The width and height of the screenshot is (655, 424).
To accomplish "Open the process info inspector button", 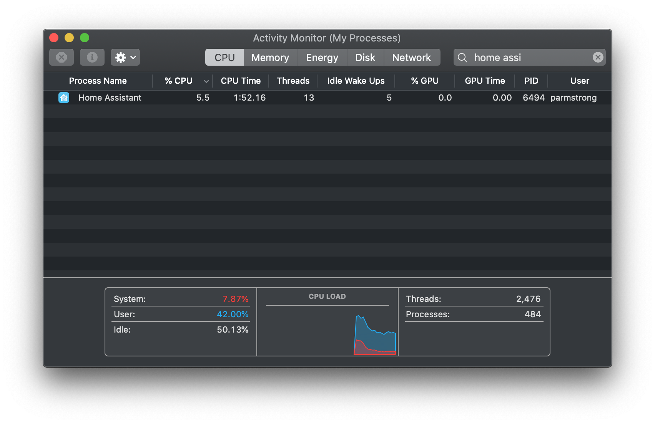I will click(92, 57).
